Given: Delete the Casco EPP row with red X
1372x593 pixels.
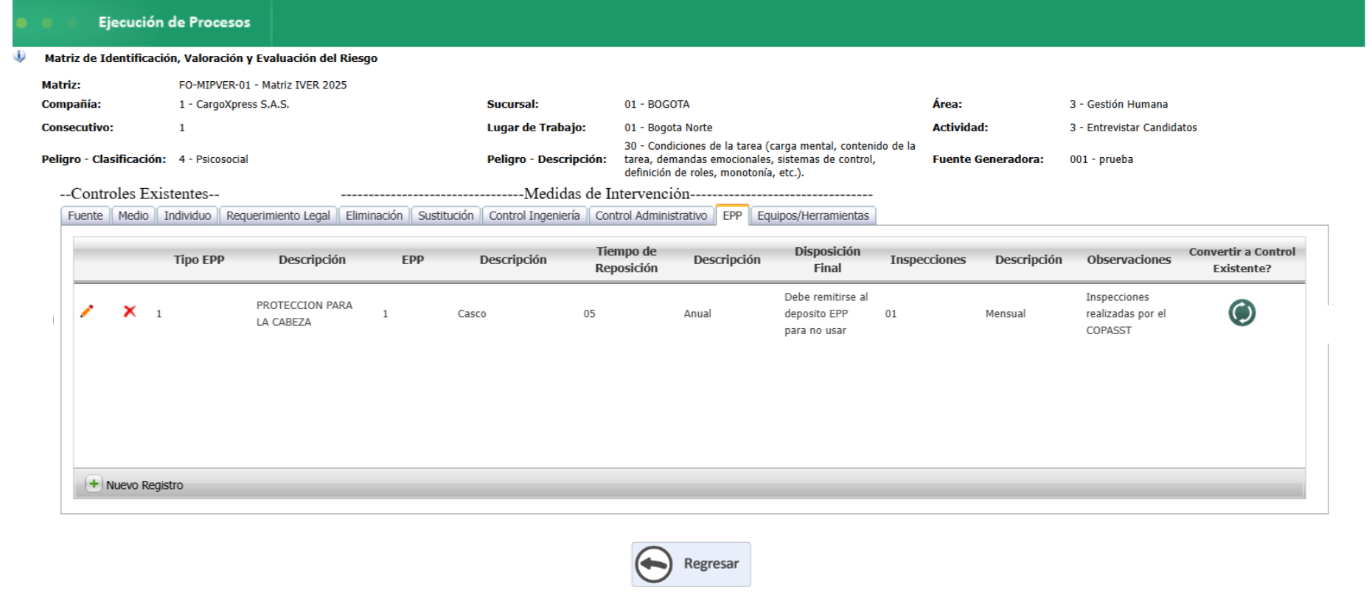Looking at the screenshot, I should 130,311.
